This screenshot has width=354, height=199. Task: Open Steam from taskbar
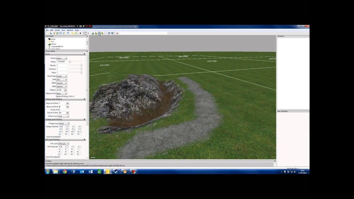pyautogui.click(x=116, y=172)
